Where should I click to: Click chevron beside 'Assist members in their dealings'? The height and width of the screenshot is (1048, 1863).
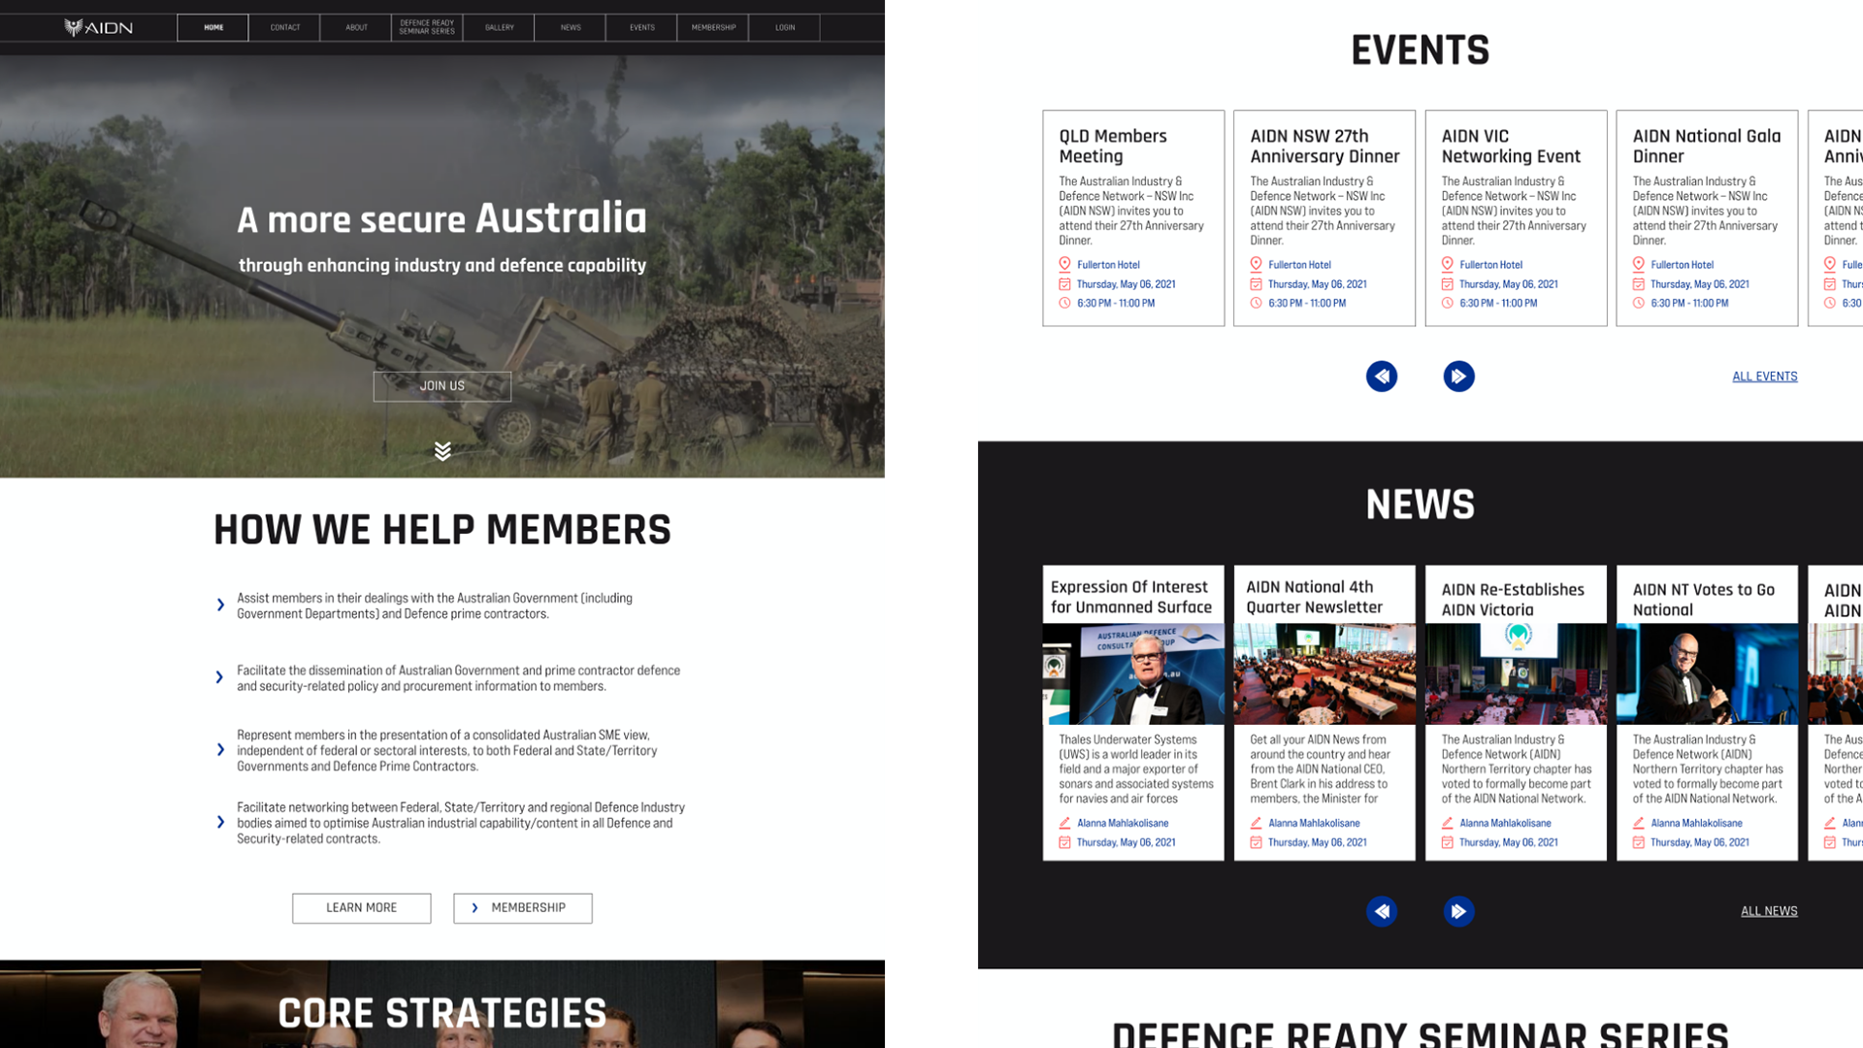220,606
